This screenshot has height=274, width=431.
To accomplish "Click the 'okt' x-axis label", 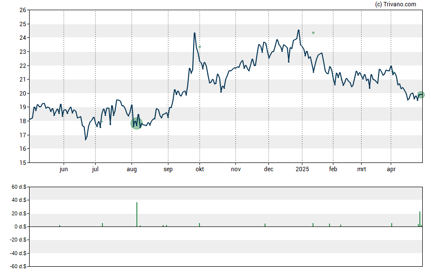I will pyautogui.click(x=199, y=169).
